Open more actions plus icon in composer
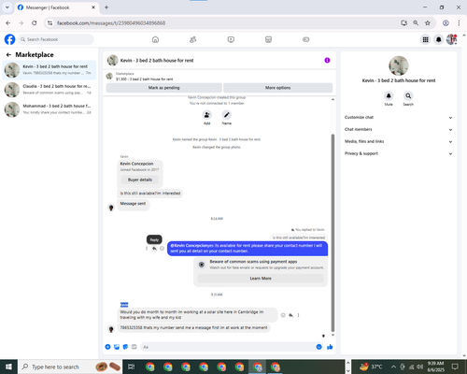 (107, 347)
